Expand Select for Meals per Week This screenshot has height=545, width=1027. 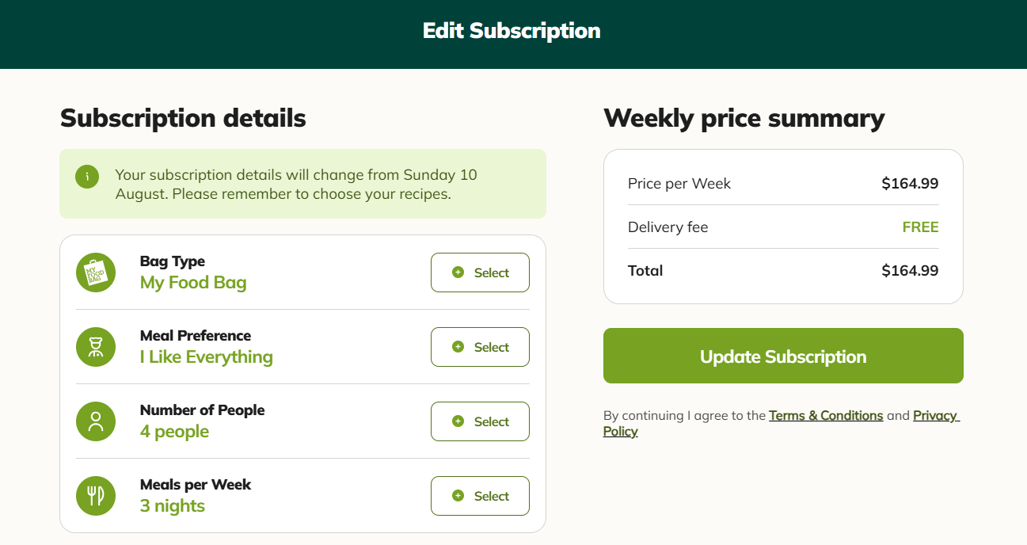[x=480, y=496]
